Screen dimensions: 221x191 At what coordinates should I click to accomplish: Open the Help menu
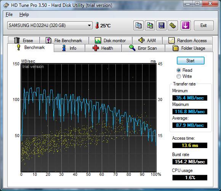[x=24, y=14]
